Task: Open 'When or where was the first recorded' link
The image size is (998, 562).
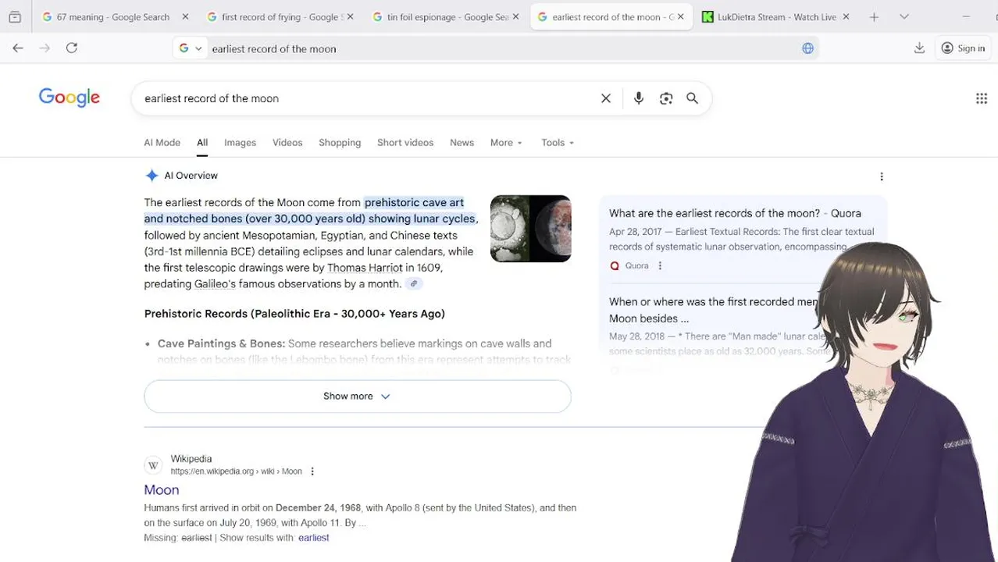Action: click(713, 310)
